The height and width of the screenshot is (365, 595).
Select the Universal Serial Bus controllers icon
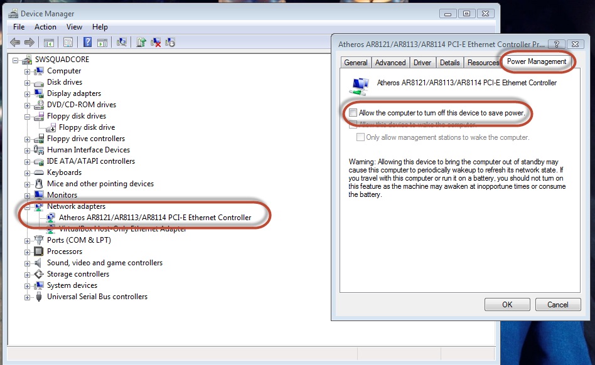pyautogui.click(x=39, y=297)
